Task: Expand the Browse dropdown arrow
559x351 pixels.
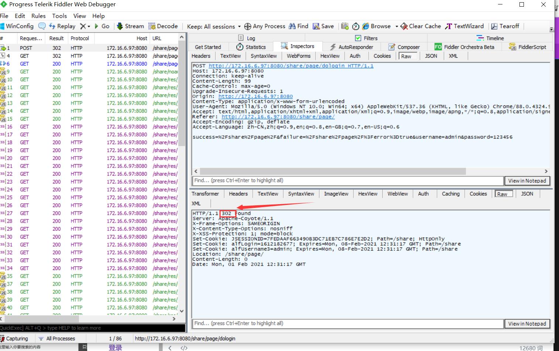Action: (396, 27)
